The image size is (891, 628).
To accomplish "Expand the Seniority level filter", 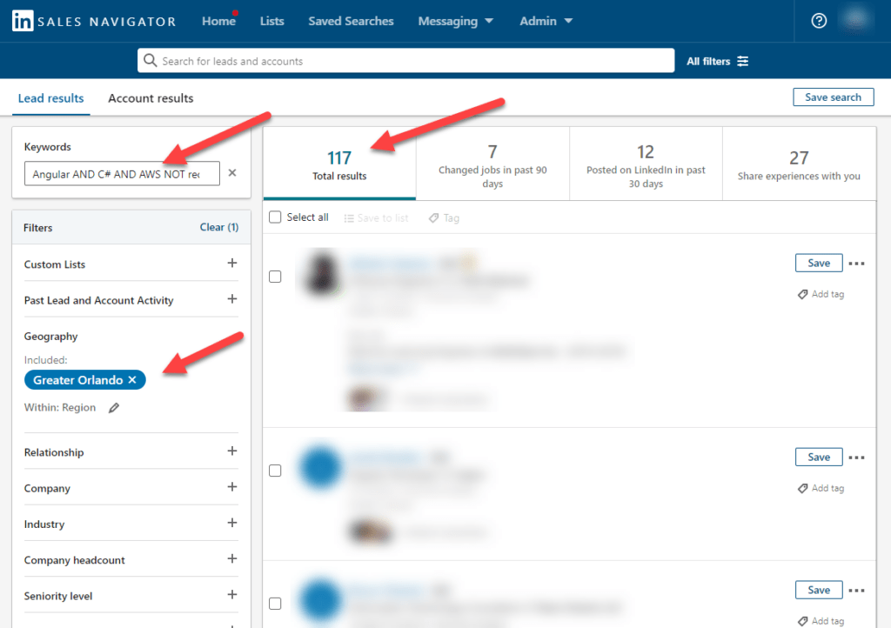I will click(x=231, y=594).
